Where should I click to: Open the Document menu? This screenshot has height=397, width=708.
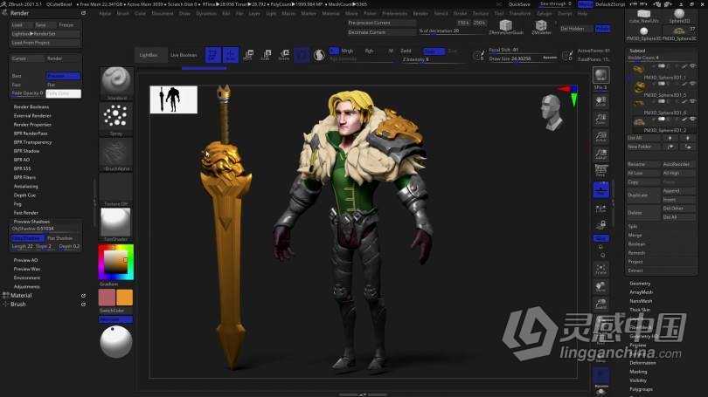pos(163,13)
